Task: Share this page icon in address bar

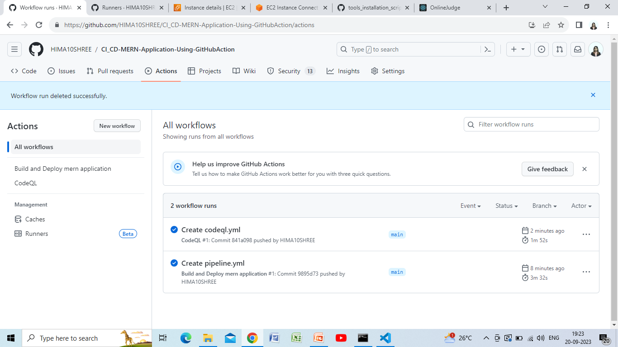Action: click(x=547, y=25)
